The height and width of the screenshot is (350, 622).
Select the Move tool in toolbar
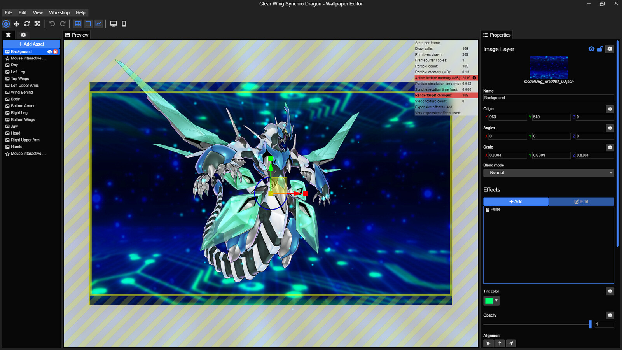pyautogui.click(x=16, y=24)
